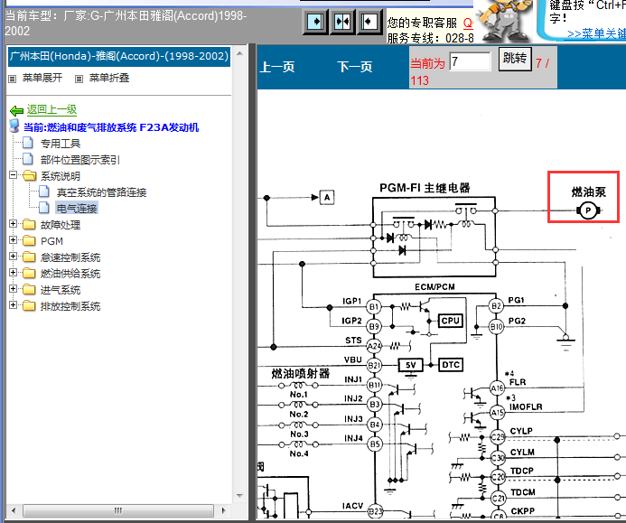Viewport: 626px width, 523px height.
Task: Click the 广州本田(Honda)-雅阁(Accord) header bar
Action: [119, 57]
